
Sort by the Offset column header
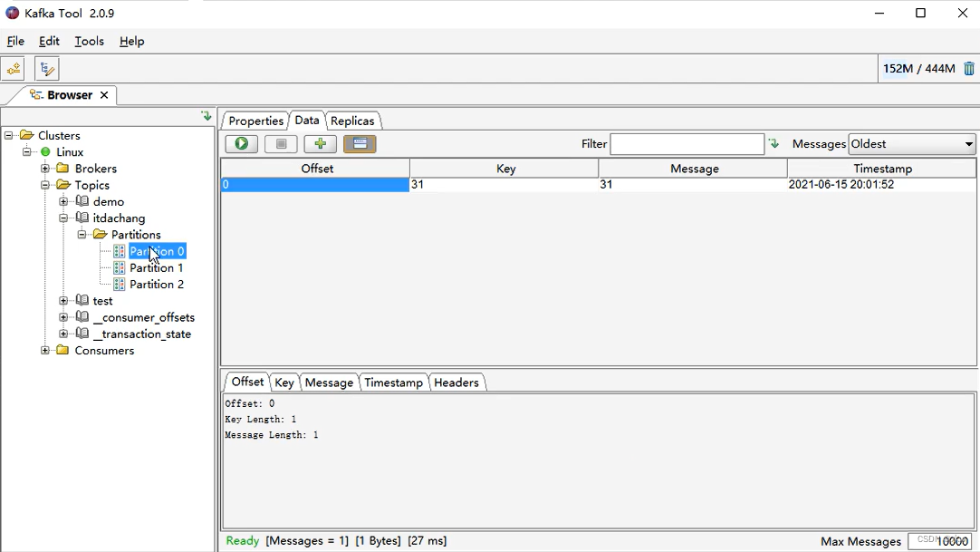tap(317, 169)
